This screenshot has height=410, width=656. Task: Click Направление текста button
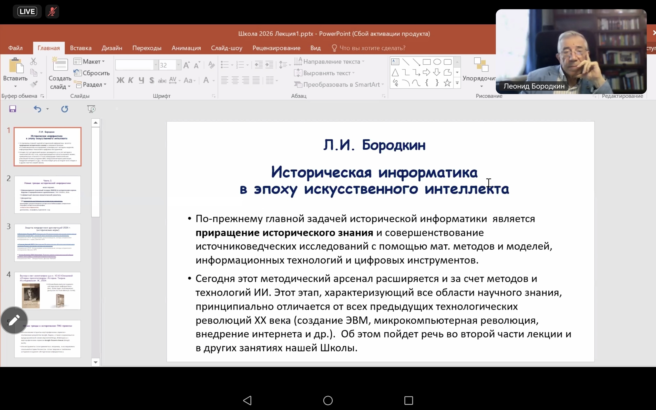pos(329,61)
